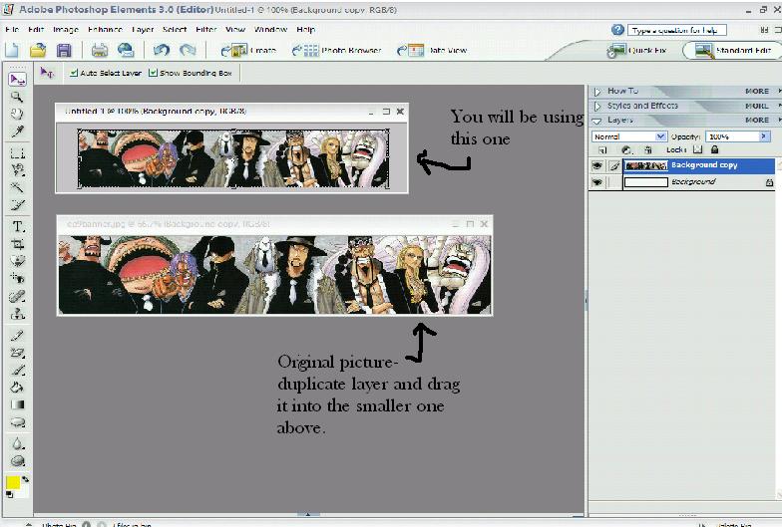The image size is (782, 527).
Task: Open the Photo Browser
Action: click(x=337, y=50)
